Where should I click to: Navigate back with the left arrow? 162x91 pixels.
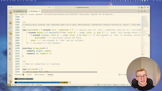tap(49, 7)
